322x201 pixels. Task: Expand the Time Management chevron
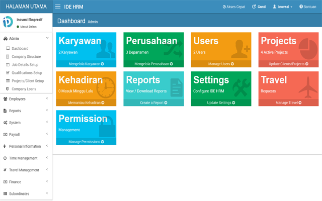(x=47, y=158)
